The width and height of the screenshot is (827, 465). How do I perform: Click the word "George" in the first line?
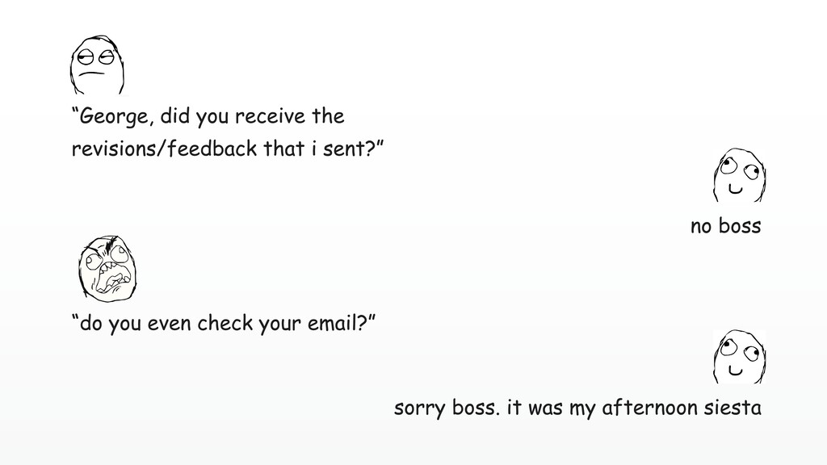113,117
